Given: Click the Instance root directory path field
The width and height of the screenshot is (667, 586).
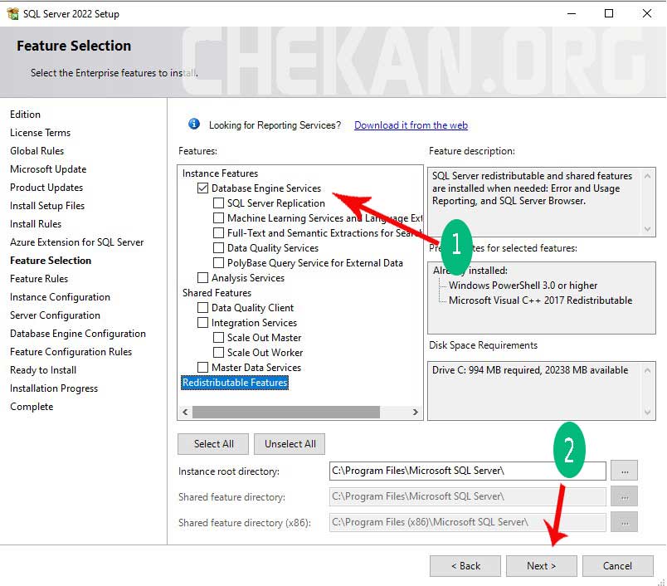Looking at the screenshot, I should (x=468, y=471).
